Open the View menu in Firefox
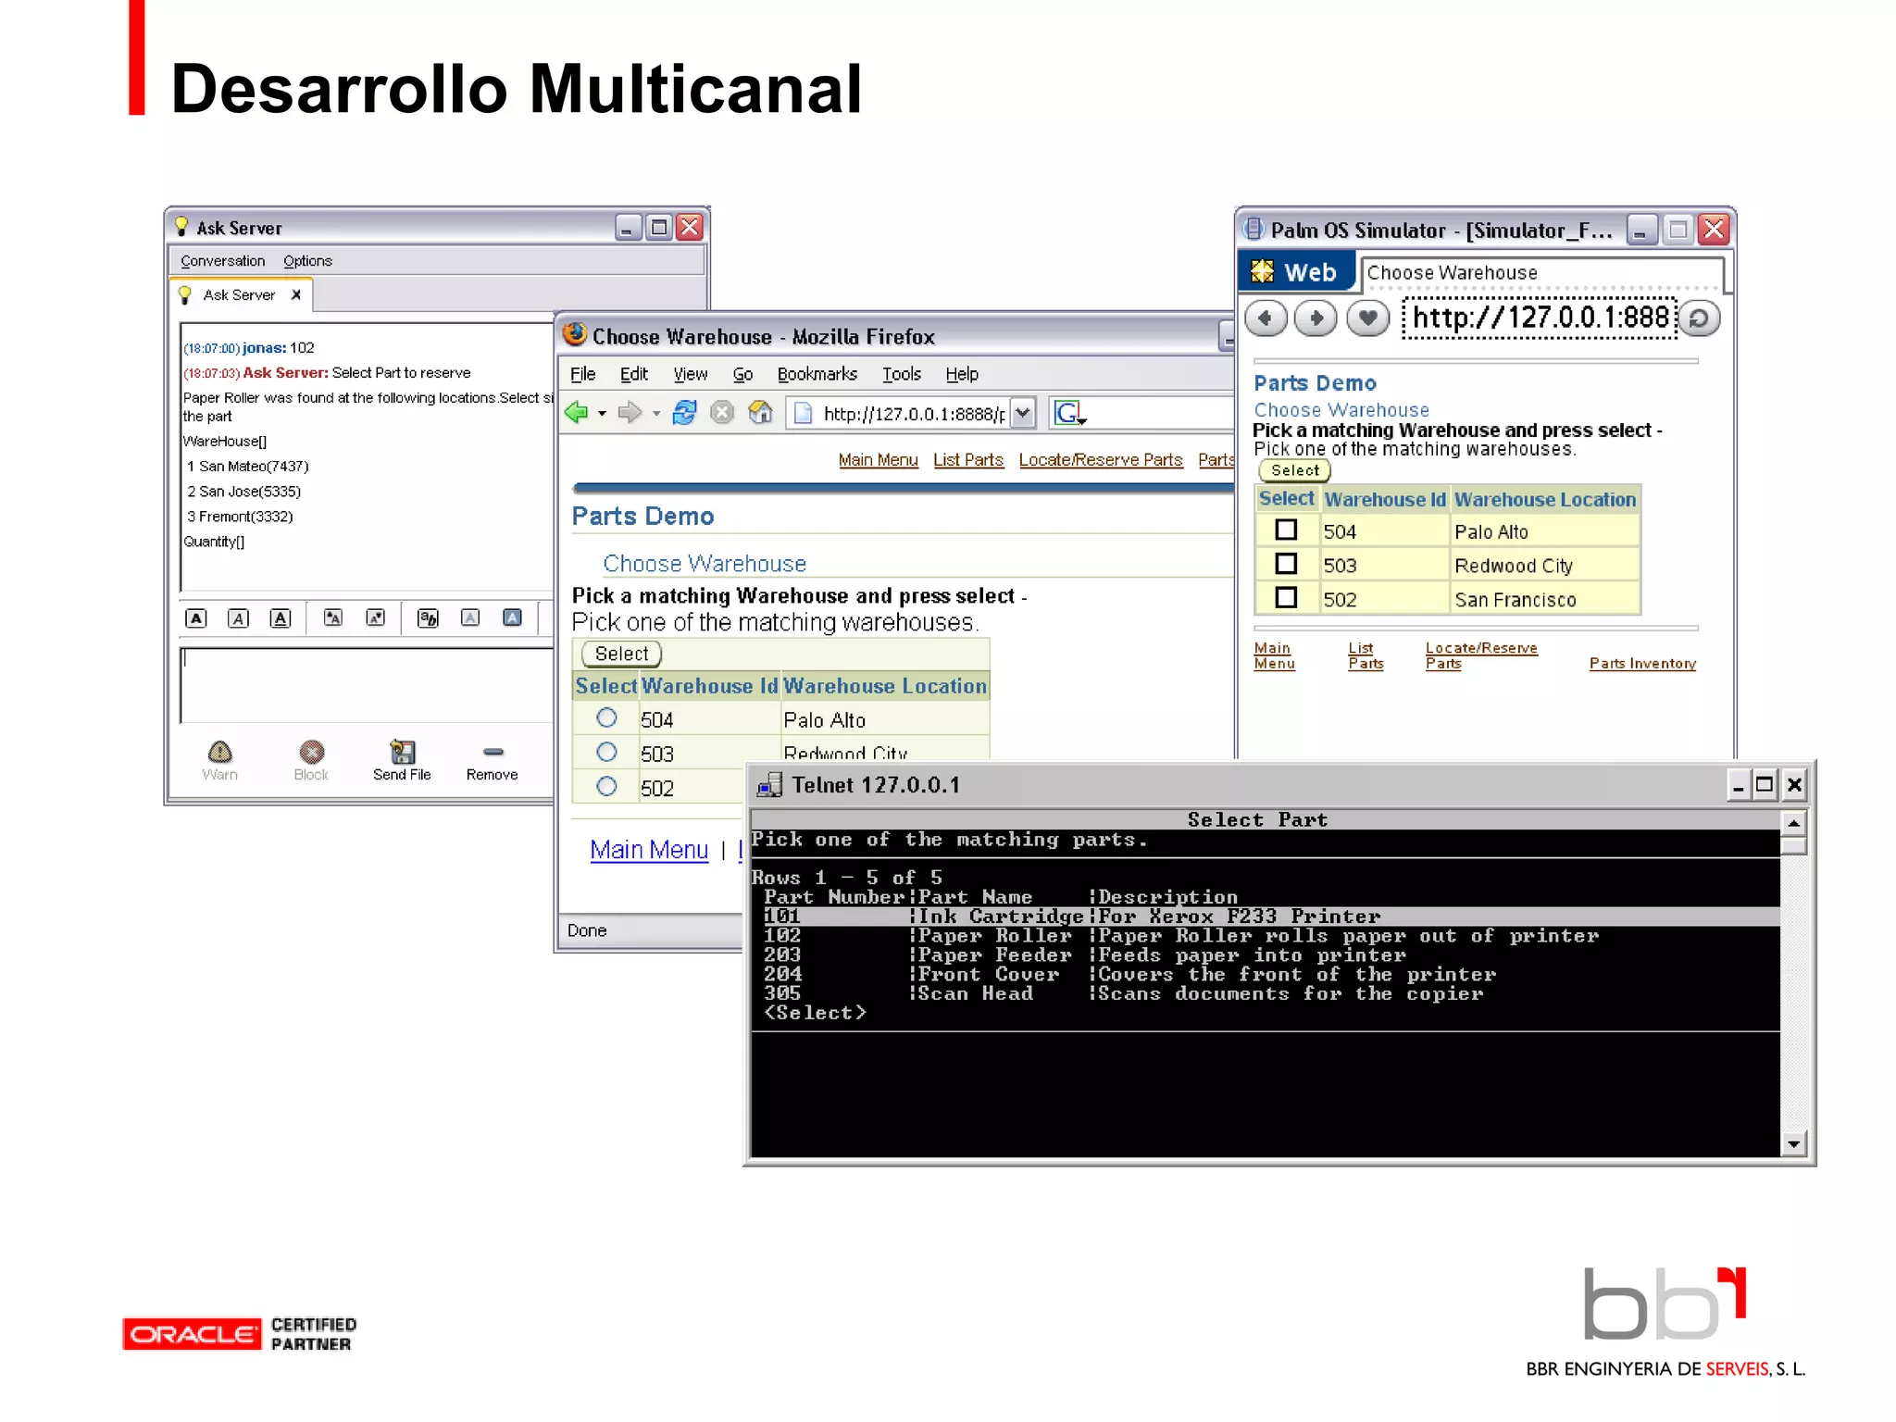 [x=690, y=374]
